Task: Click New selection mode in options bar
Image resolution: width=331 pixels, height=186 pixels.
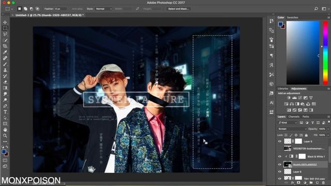Action: 20,9
